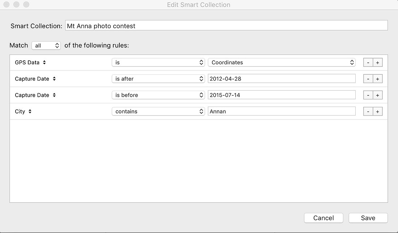
Task: Remove the 'is before' Capture Date rule
Action: pyautogui.click(x=368, y=95)
